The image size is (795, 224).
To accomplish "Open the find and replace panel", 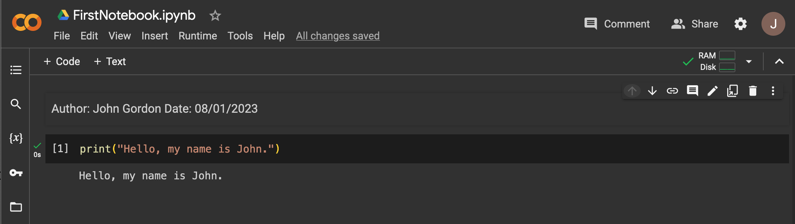I will [16, 104].
